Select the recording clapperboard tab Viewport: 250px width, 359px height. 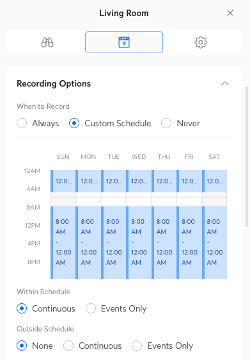click(x=124, y=42)
